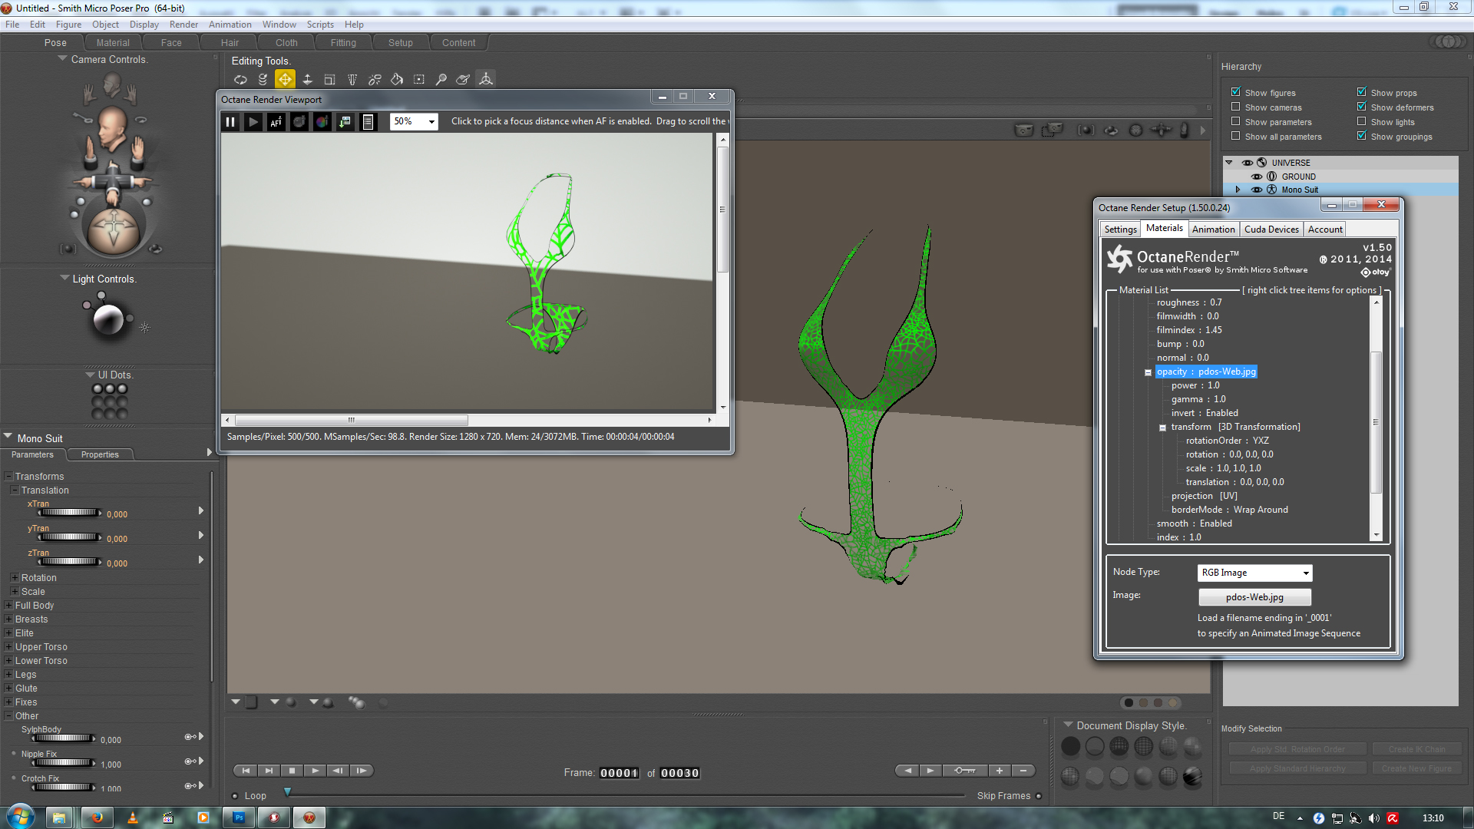Click the current frame number field
This screenshot has height=829, width=1474.
619,774
